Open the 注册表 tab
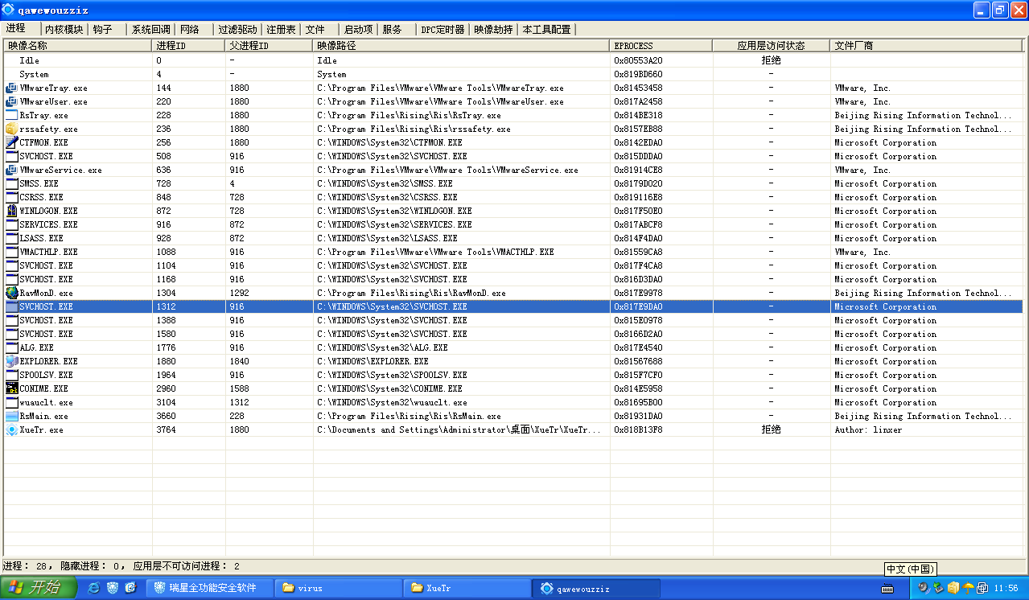 click(282, 30)
